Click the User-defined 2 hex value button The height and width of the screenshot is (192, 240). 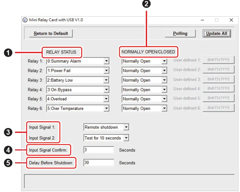point(219,69)
